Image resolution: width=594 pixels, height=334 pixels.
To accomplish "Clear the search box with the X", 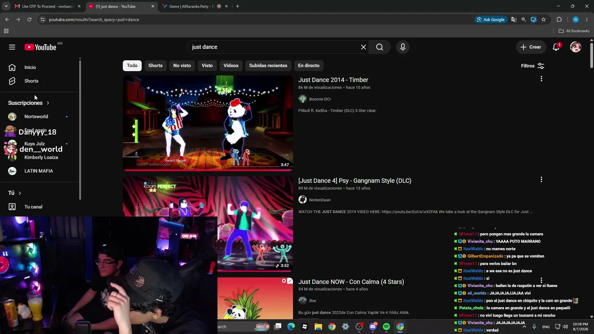I will (x=363, y=47).
